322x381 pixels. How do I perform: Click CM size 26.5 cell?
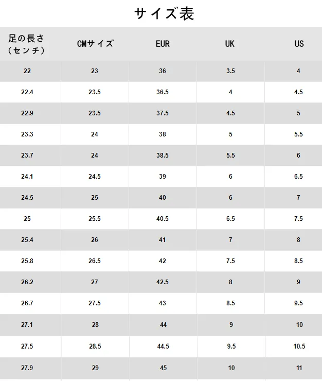(95, 261)
